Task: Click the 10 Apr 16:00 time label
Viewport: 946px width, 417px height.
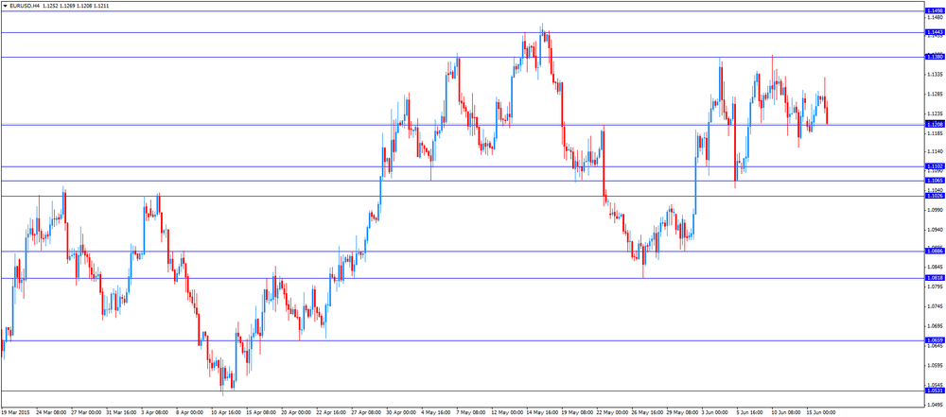Action: [226, 413]
